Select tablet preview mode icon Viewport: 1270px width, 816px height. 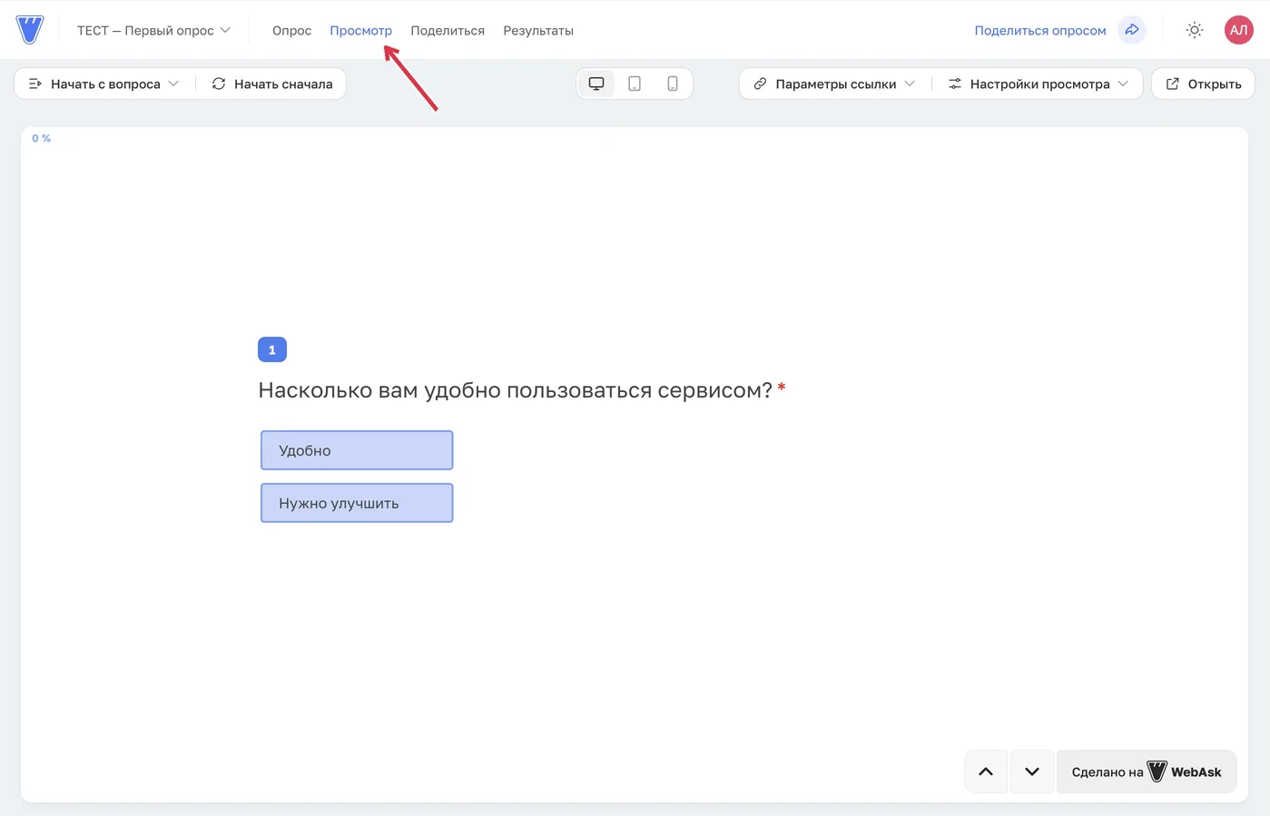[635, 84]
